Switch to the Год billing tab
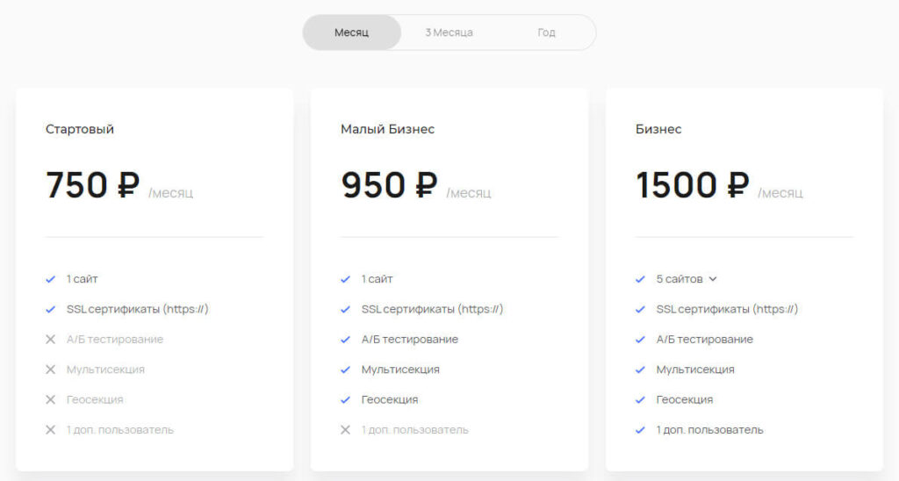The image size is (899, 481). click(546, 32)
